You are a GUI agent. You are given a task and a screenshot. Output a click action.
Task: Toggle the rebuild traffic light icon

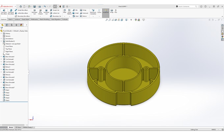click(60, 7)
